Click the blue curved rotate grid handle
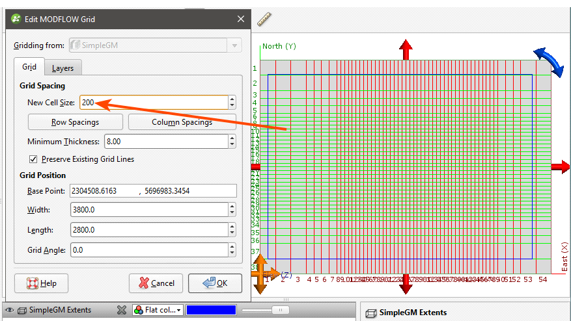571x321 pixels. (x=548, y=62)
